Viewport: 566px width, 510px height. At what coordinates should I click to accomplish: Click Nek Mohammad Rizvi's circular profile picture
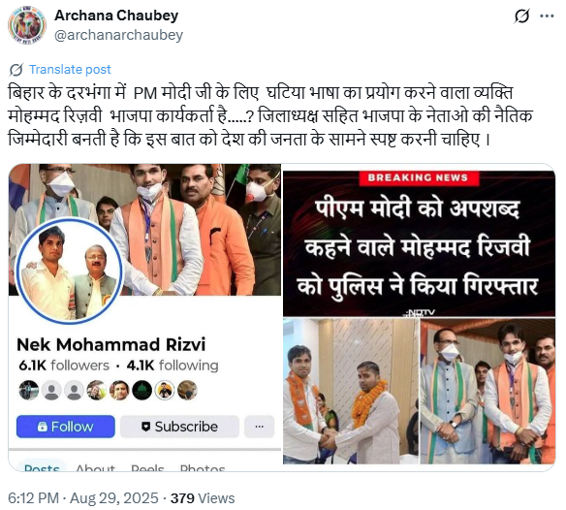[x=69, y=271]
